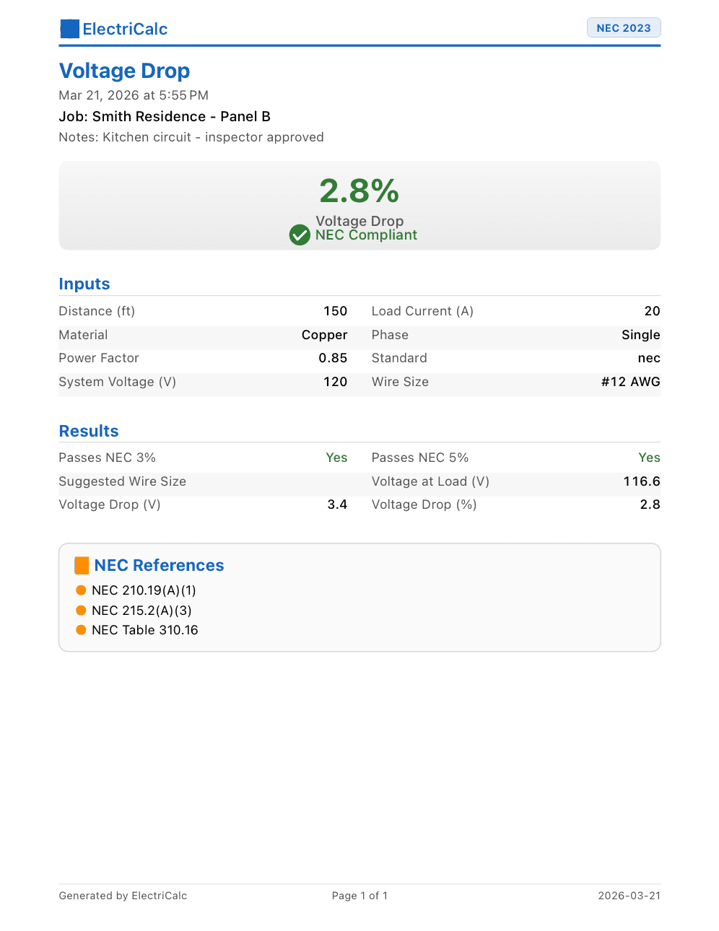This screenshot has width=719, height=931.
Task: Click the Copper material value
Action: (324, 335)
